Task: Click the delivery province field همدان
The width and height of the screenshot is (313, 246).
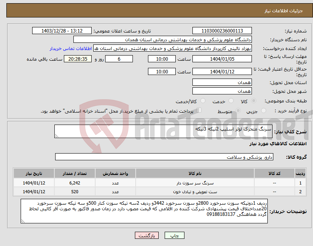Action: [x=222, y=82]
